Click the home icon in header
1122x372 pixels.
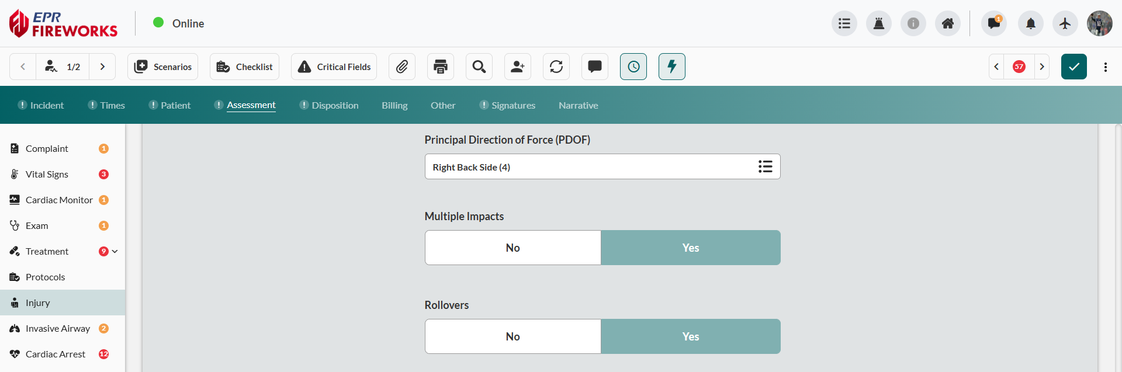tap(948, 23)
